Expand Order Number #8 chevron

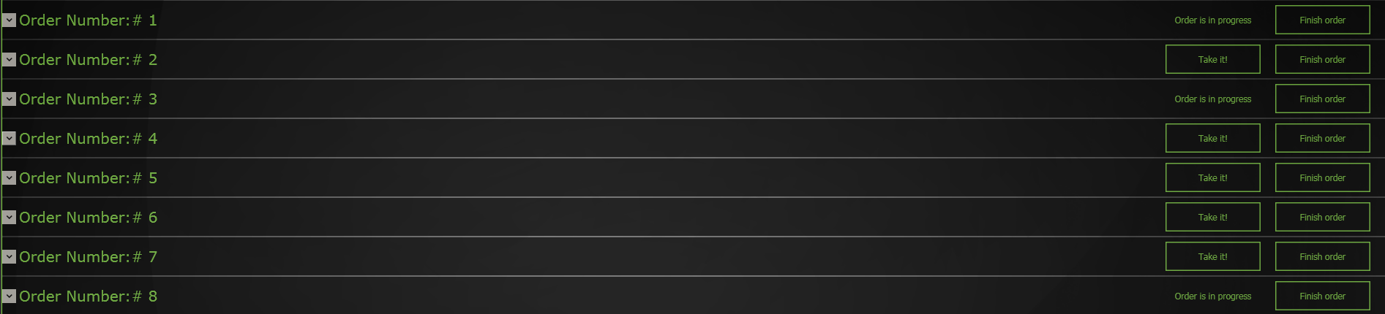tap(10, 296)
